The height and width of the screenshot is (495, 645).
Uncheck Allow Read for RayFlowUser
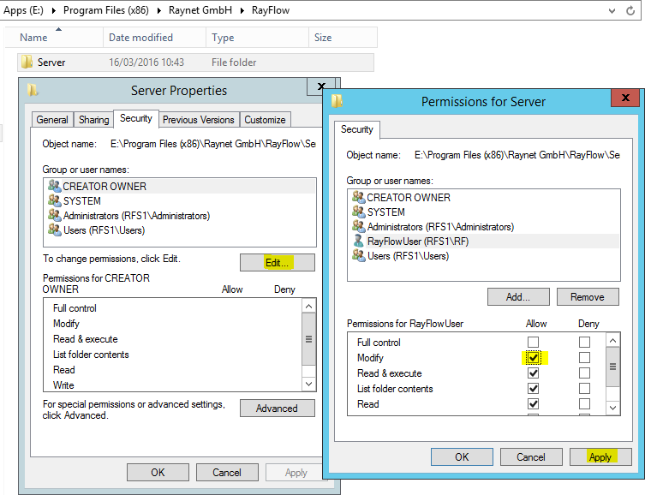point(533,403)
